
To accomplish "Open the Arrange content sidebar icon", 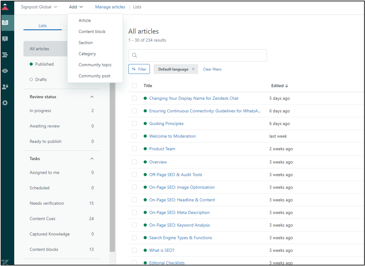I will (x=5, y=55).
